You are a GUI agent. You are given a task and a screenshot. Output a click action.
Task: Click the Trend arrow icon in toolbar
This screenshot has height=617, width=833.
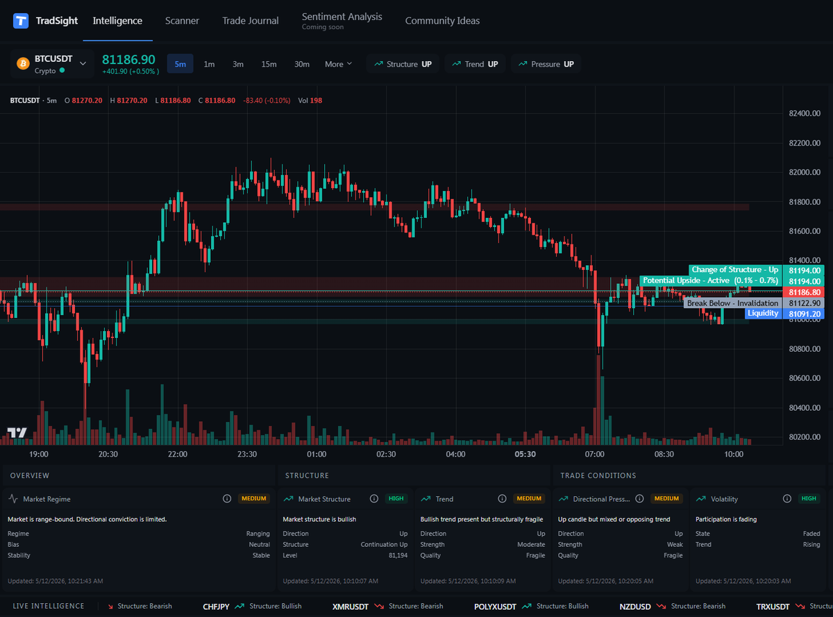click(457, 64)
